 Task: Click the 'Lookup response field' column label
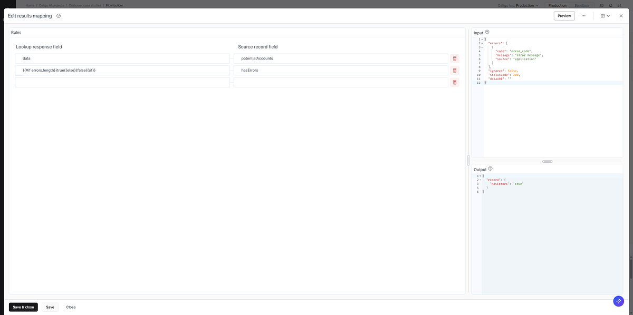coord(39,47)
